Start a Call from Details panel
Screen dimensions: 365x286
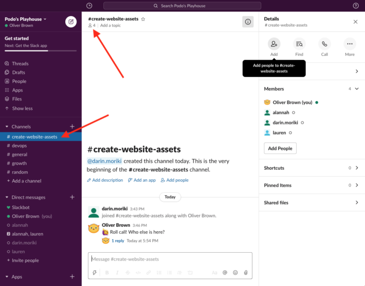[324, 44]
